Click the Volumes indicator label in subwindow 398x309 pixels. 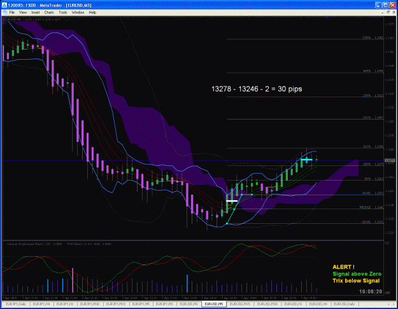point(34,244)
